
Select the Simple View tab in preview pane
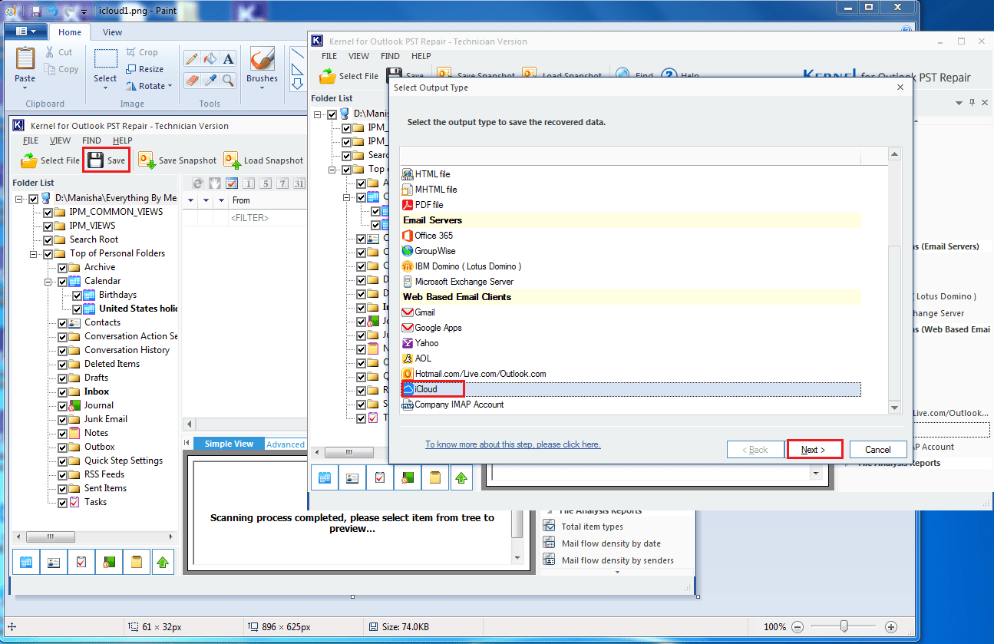(x=229, y=444)
